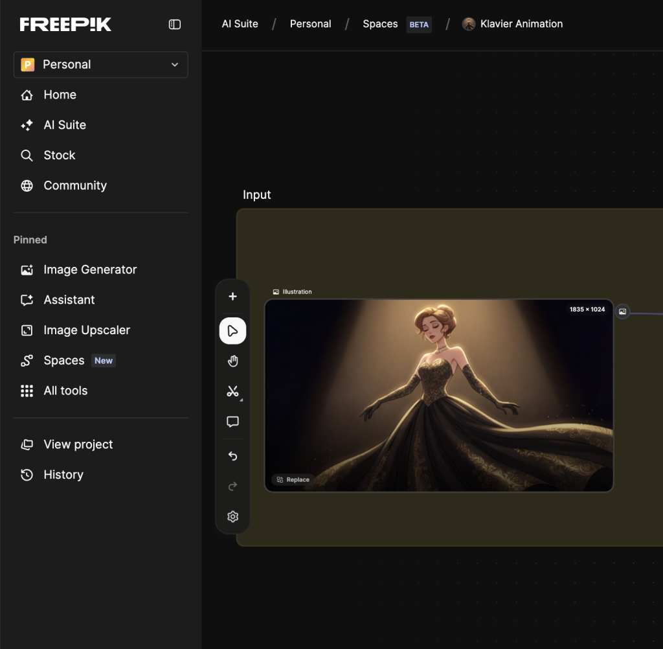Click the Replace button on illustration
The height and width of the screenshot is (649, 663).
(x=293, y=480)
